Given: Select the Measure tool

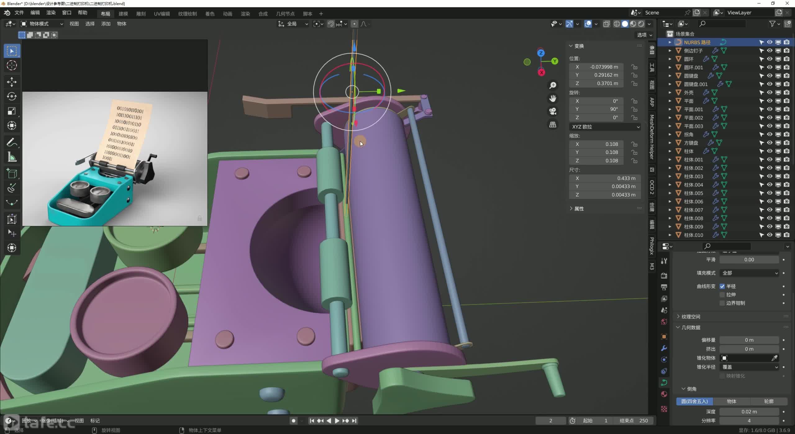Looking at the screenshot, I should point(12,157).
